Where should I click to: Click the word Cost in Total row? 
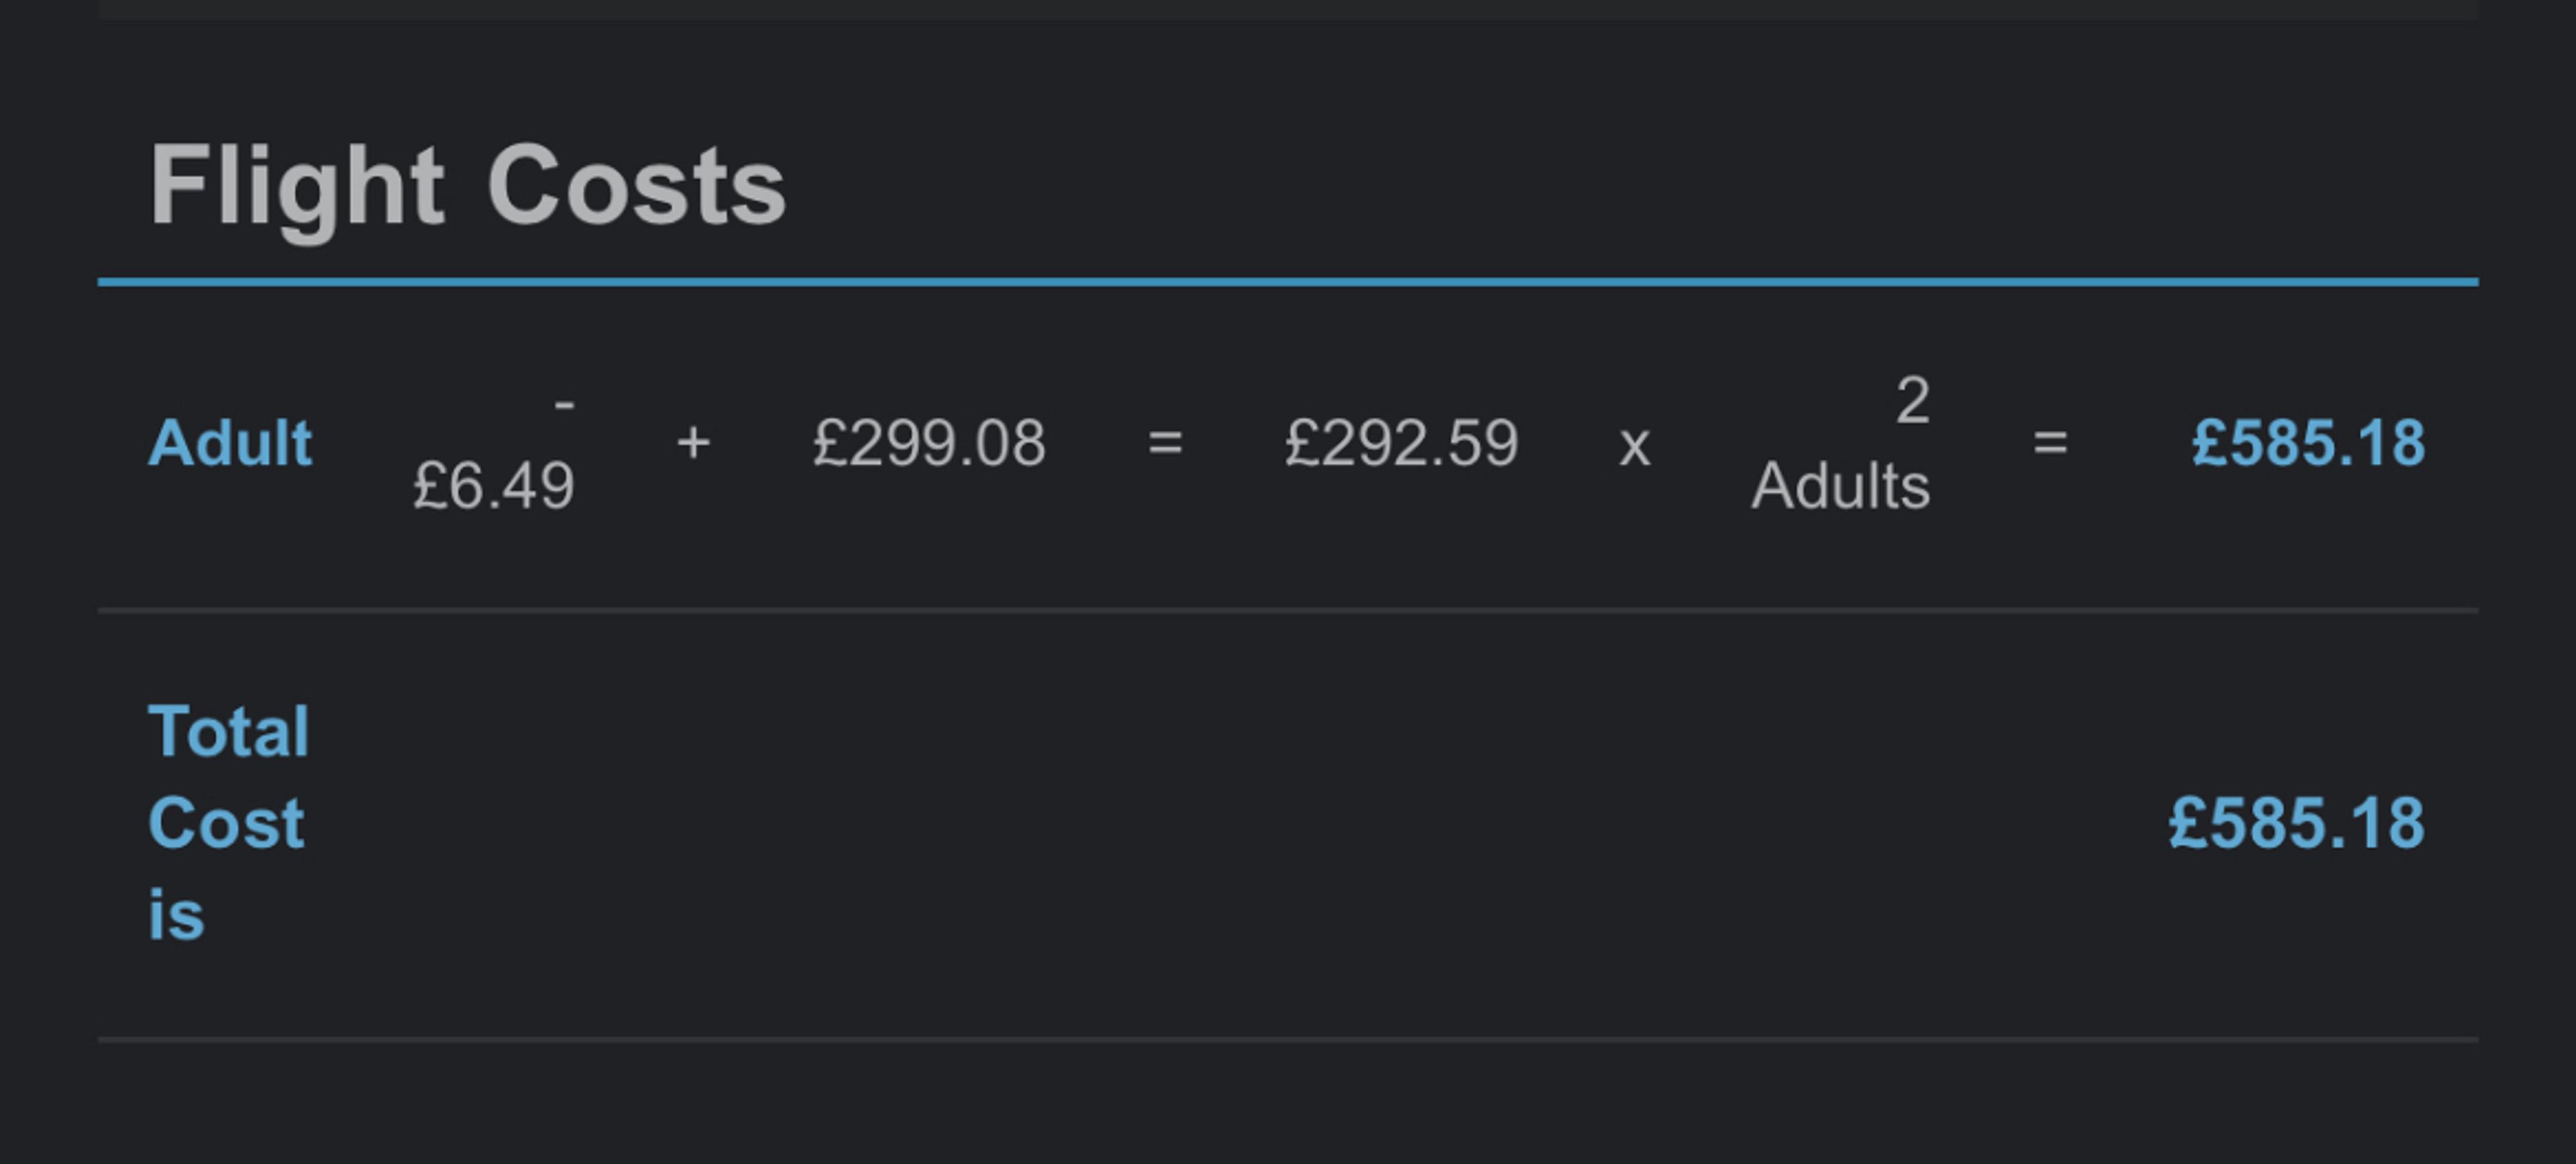[x=226, y=823]
